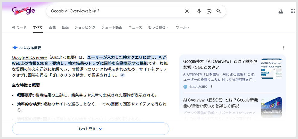Open three-dot menu next to ミエルカSEO
This screenshot has height=139, width=298.
pyautogui.click(x=212, y=87)
